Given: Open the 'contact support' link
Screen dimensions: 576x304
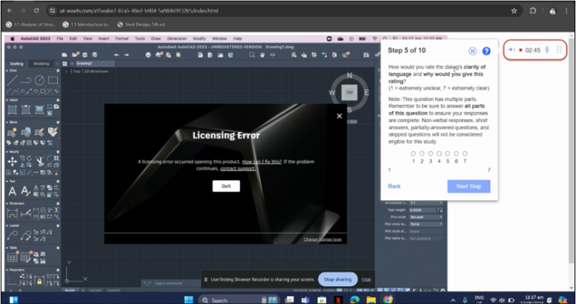Looking at the screenshot, I should 237,168.
